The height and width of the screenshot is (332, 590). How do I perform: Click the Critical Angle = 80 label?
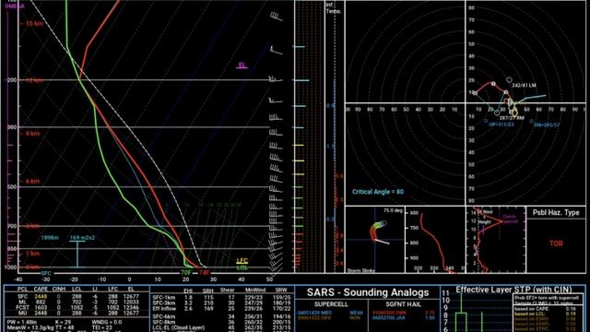(x=377, y=192)
